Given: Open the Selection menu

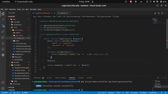Looking at the screenshot, I should tap(12, 9).
